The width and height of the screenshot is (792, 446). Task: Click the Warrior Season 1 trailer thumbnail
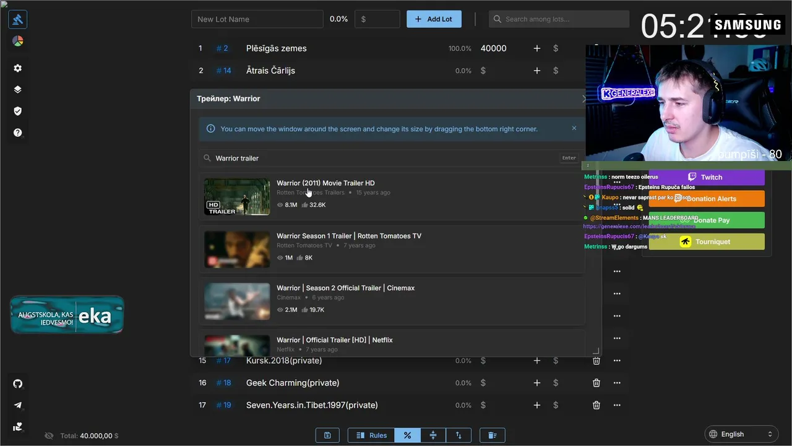[237, 250]
